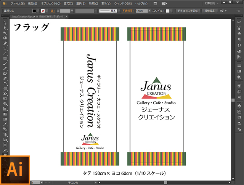Click the 環境設定 button
Screen dimensions: 244x185
click(x=210, y=11)
